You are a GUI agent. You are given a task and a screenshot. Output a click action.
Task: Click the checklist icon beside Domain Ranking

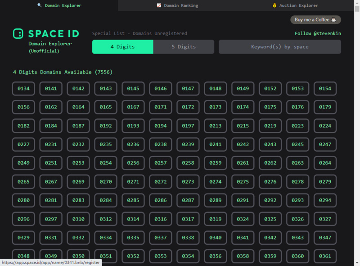pyautogui.click(x=159, y=5)
